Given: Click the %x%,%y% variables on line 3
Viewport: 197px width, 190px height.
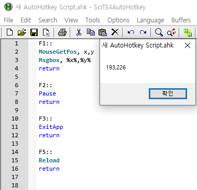Looking at the screenshot, I should coord(79,60).
